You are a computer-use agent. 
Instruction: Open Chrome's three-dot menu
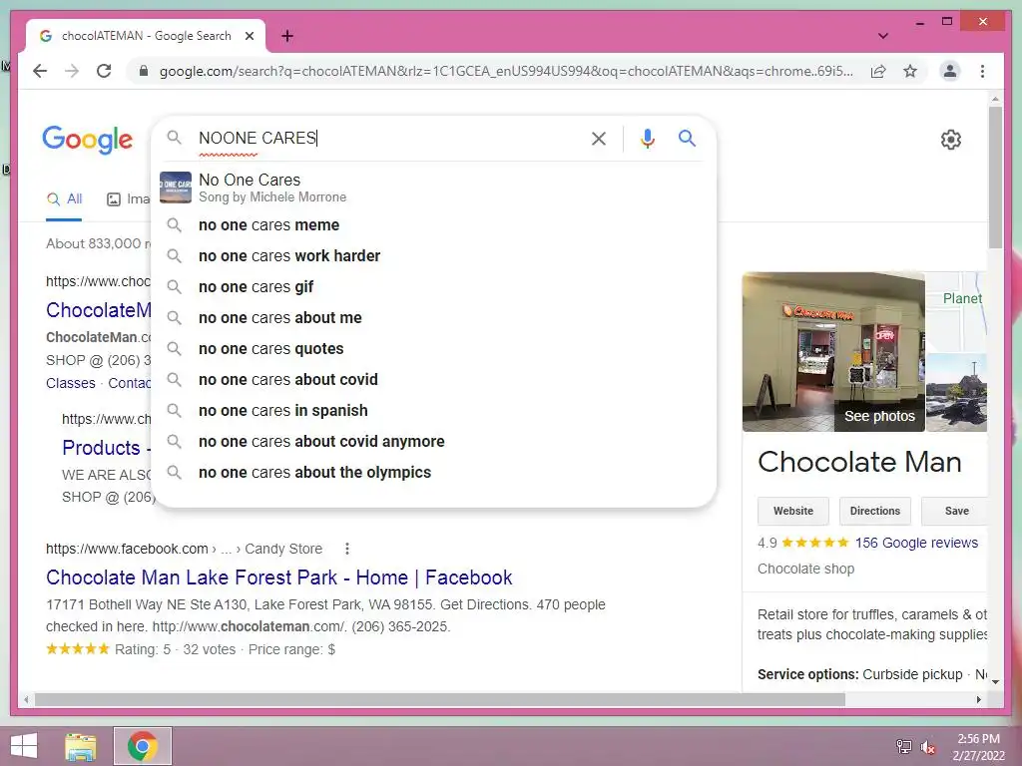pos(982,71)
